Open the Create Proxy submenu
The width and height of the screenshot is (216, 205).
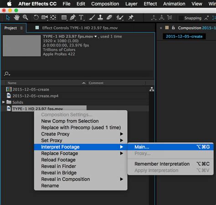click(x=81, y=134)
